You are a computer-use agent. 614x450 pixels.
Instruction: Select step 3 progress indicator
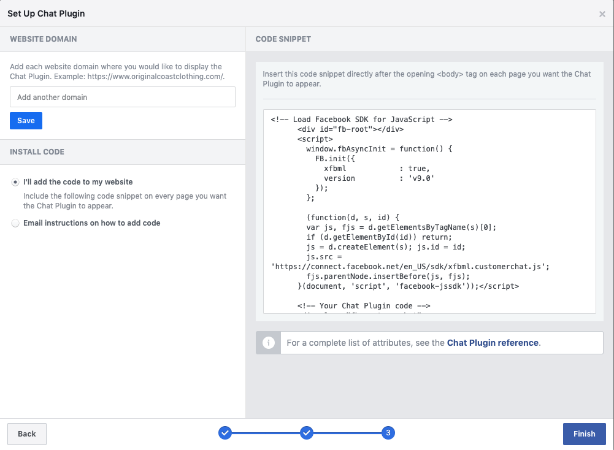388,433
